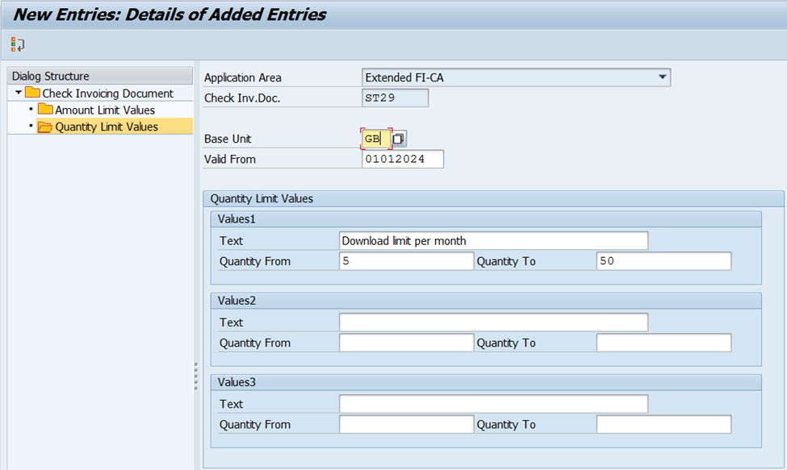This screenshot has width=787, height=470.
Task: Focus the Values3 Quantity To field
Action: point(664,425)
